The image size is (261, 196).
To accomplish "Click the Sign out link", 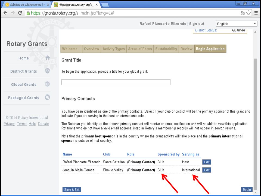I will point(197,24).
